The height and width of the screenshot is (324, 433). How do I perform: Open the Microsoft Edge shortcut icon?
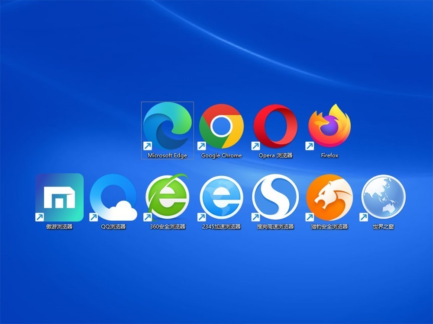click(167, 126)
